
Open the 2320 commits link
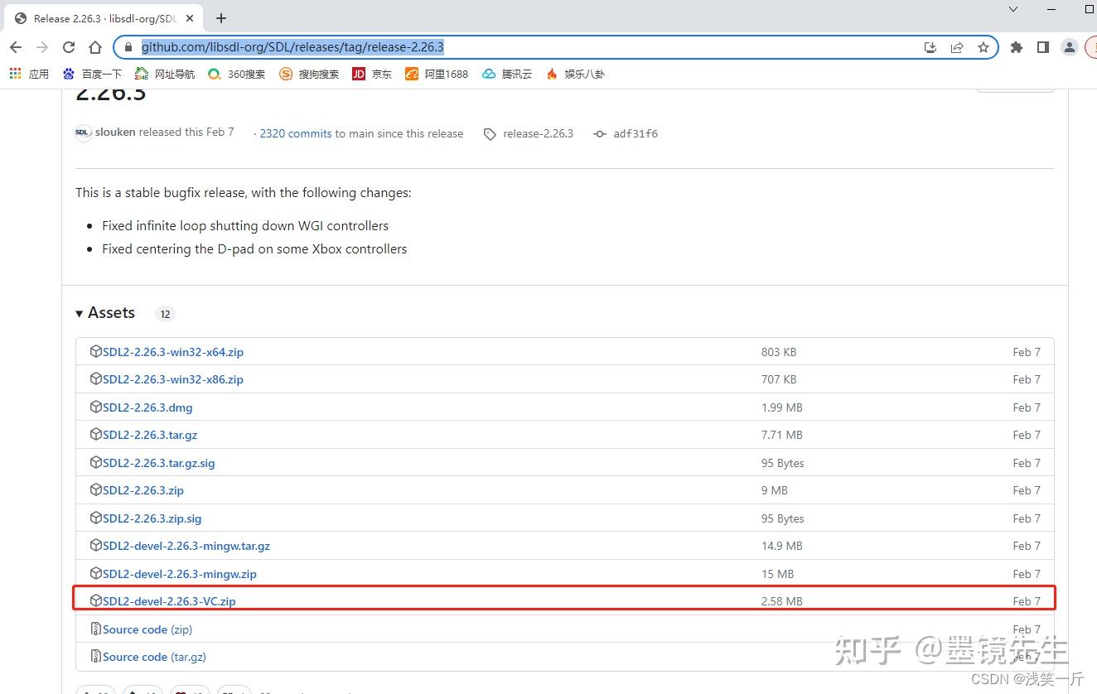[294, 133]
